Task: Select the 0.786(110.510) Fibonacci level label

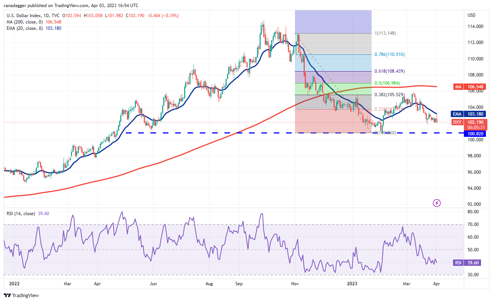Action: click(390, 54)
